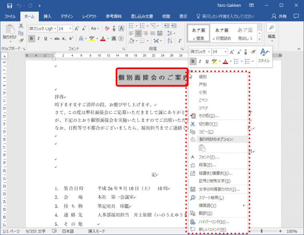The width and height of the screenshot is (304, 235).
Task: Toggle right alignment in Paragraph group
Action: [146, 33]
